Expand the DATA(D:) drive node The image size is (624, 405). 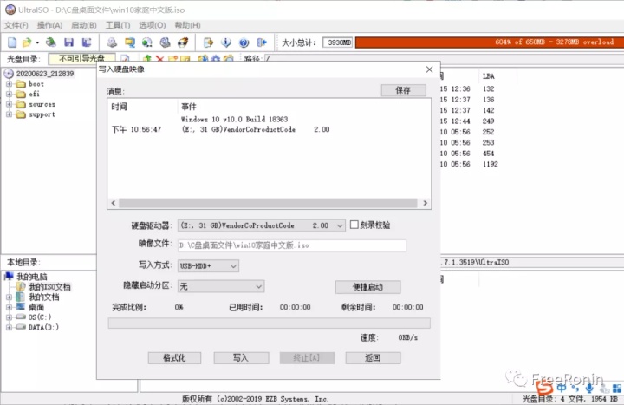point(9,327)
